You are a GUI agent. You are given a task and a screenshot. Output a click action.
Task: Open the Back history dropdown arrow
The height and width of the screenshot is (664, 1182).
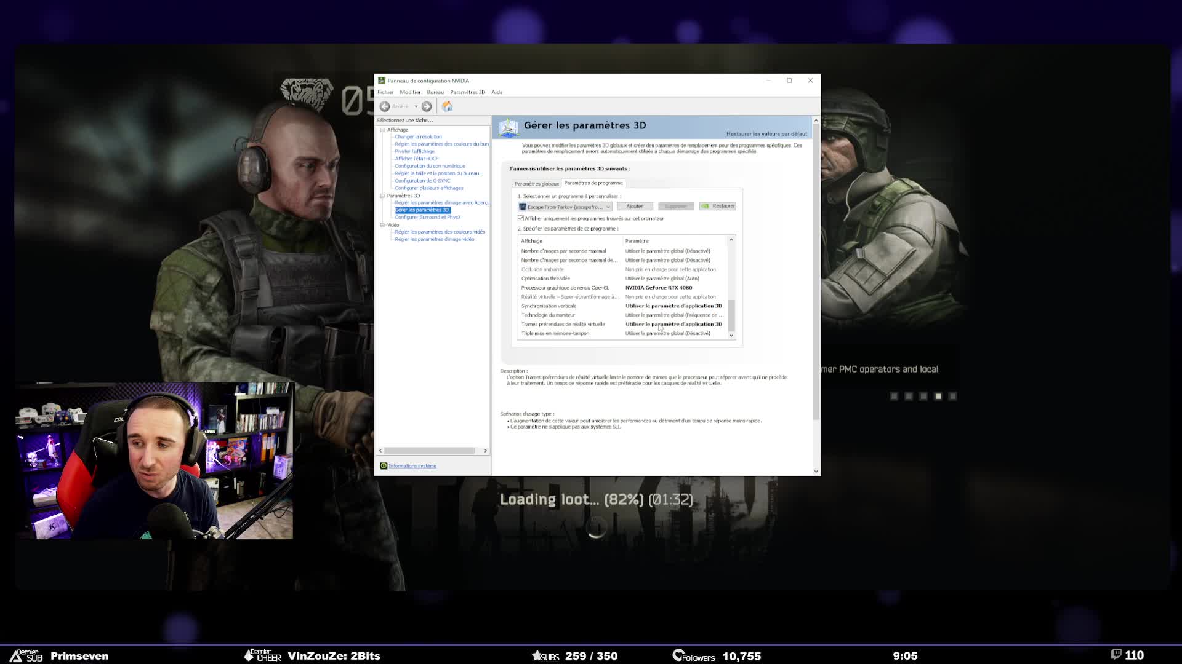(x=416, y=106)
